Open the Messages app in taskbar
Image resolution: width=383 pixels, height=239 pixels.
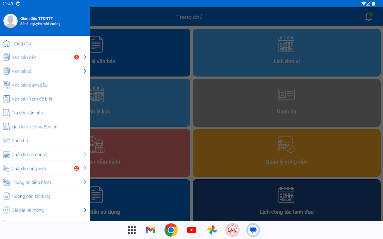pos(253,230)
